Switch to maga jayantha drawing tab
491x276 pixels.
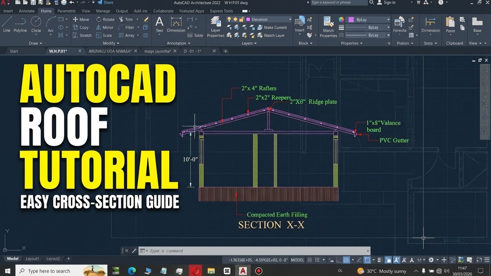[x=157, y=51]
